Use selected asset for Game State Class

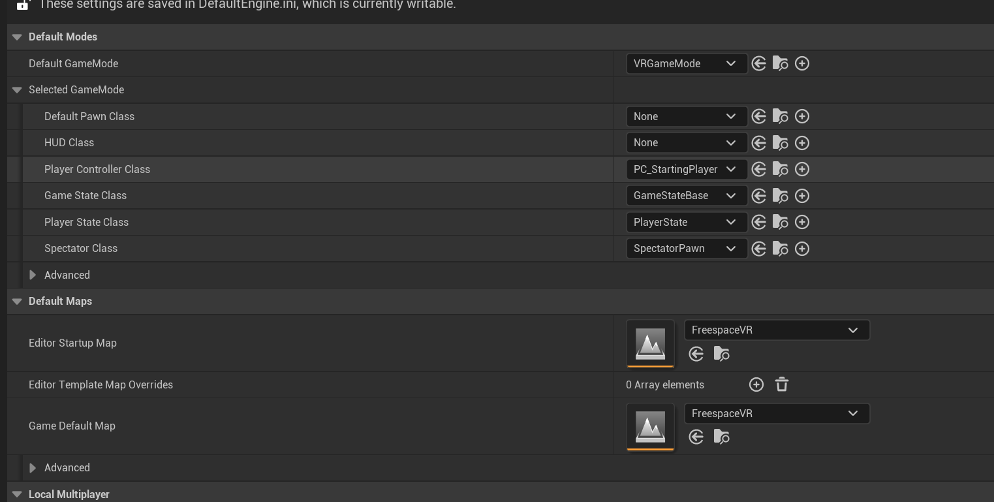point(758,196)
